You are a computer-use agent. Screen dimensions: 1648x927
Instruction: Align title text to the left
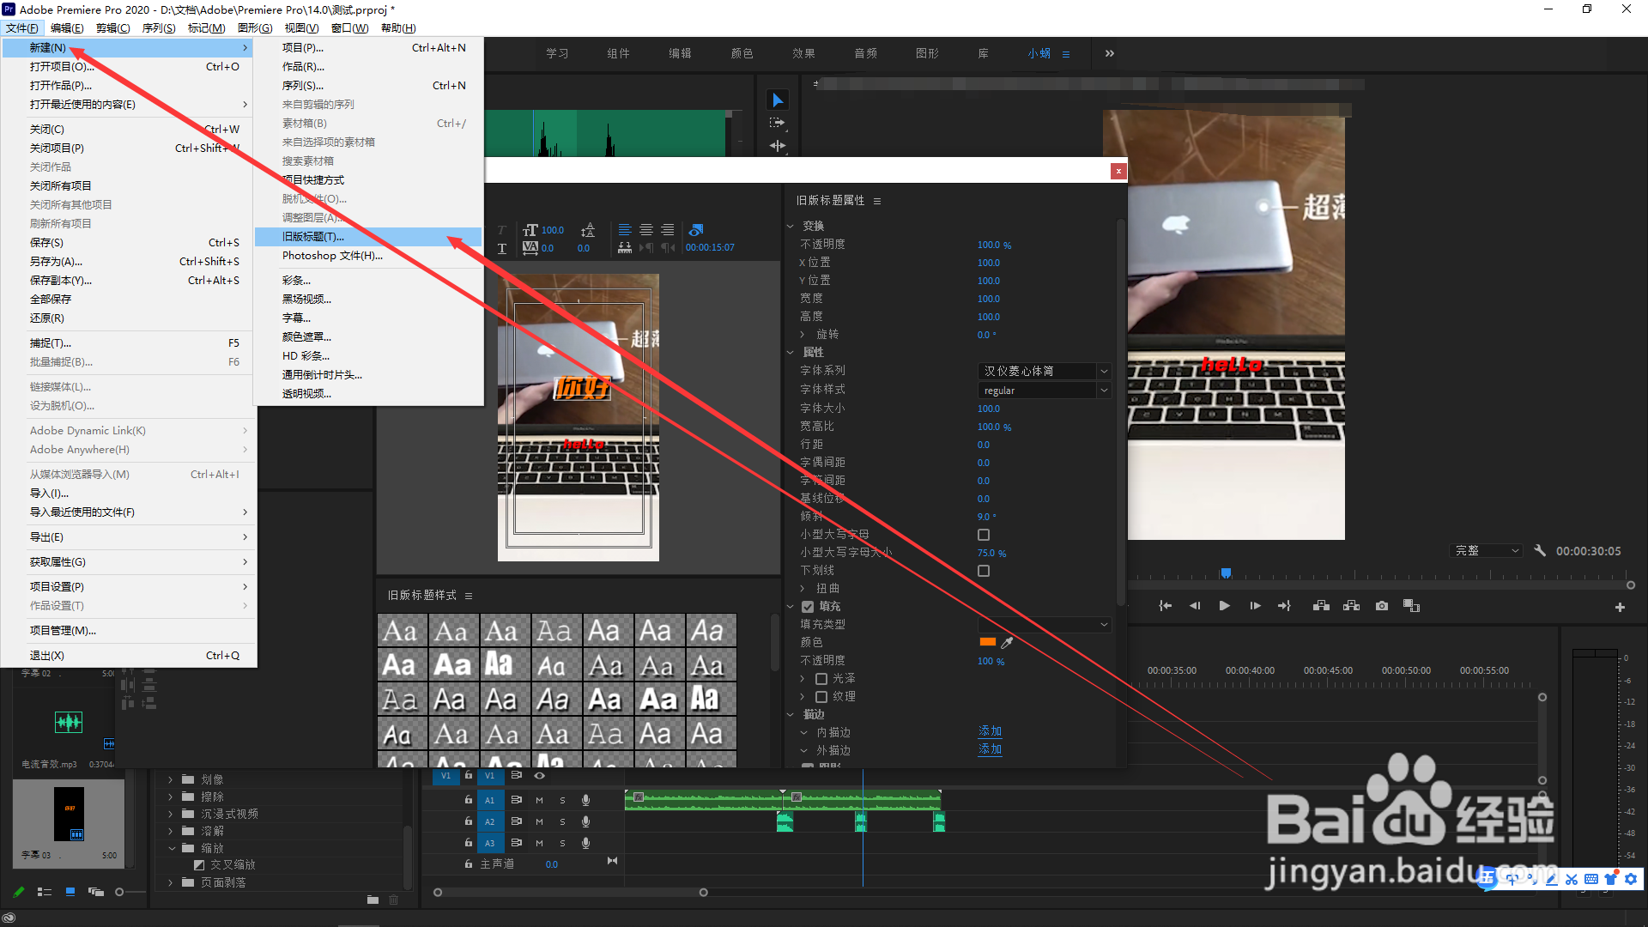point(625,230)
